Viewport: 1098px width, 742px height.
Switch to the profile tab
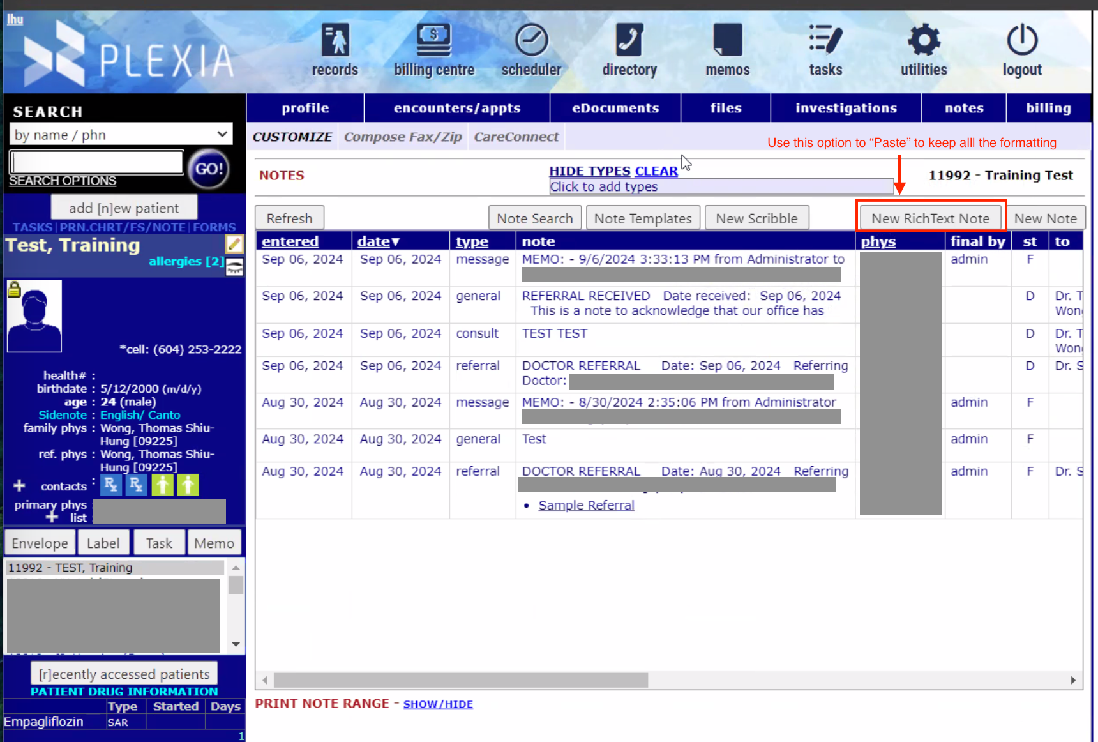[x=306, y=108]
